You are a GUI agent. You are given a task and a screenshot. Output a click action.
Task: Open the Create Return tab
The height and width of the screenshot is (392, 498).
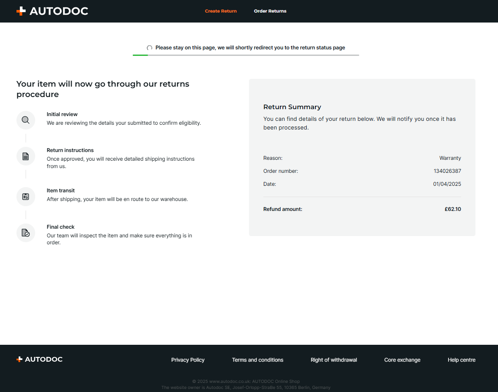coord(221,11)
